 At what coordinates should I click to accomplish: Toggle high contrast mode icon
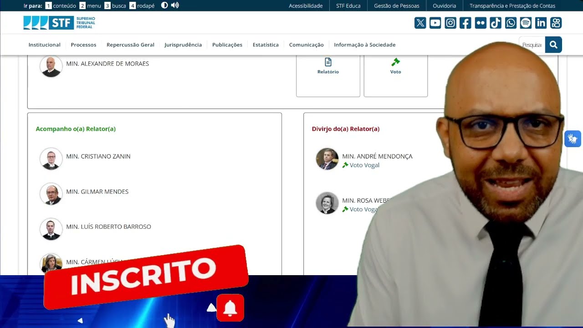click(164, 5)
